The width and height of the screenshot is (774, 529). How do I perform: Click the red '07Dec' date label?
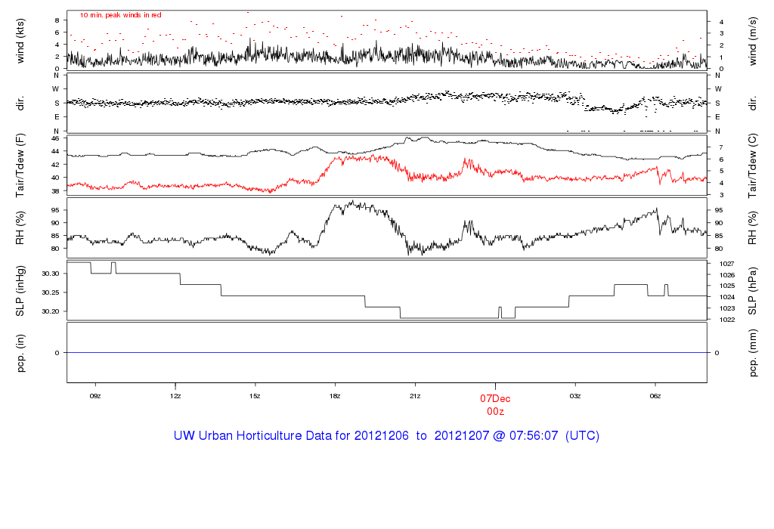[x=495, y=399]
